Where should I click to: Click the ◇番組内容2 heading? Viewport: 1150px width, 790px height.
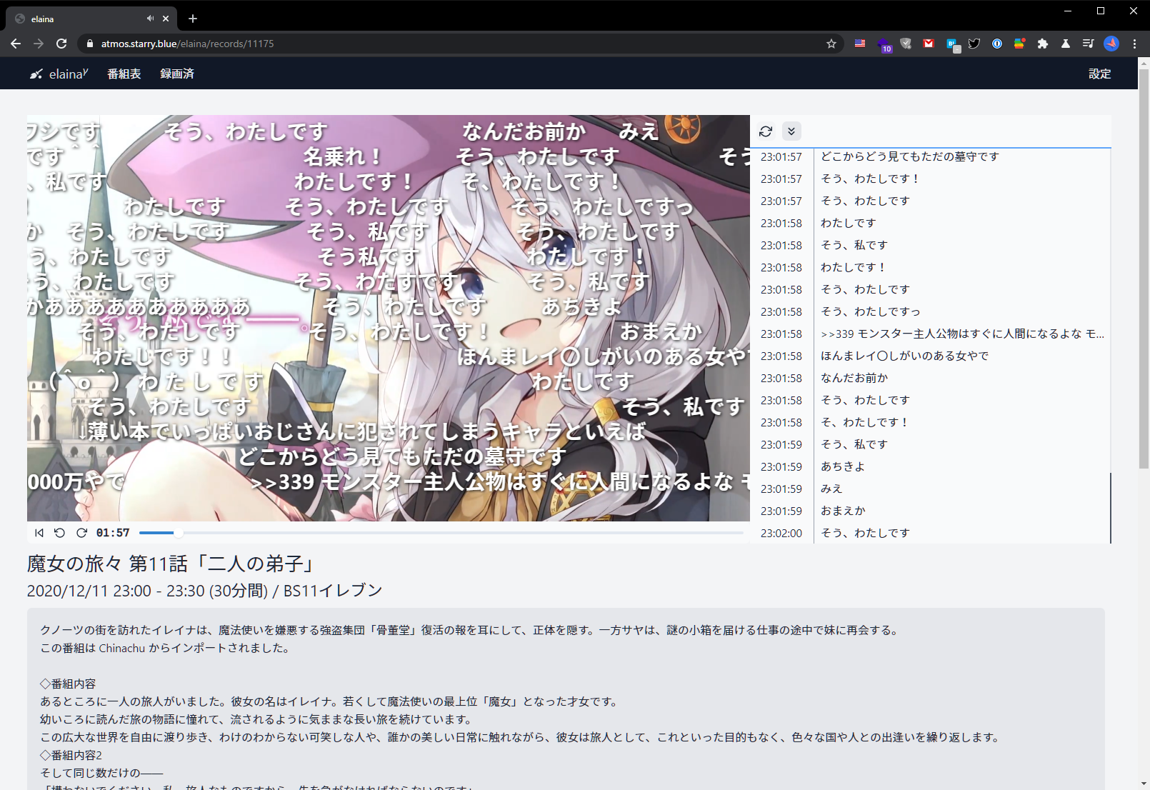[71, 755]
